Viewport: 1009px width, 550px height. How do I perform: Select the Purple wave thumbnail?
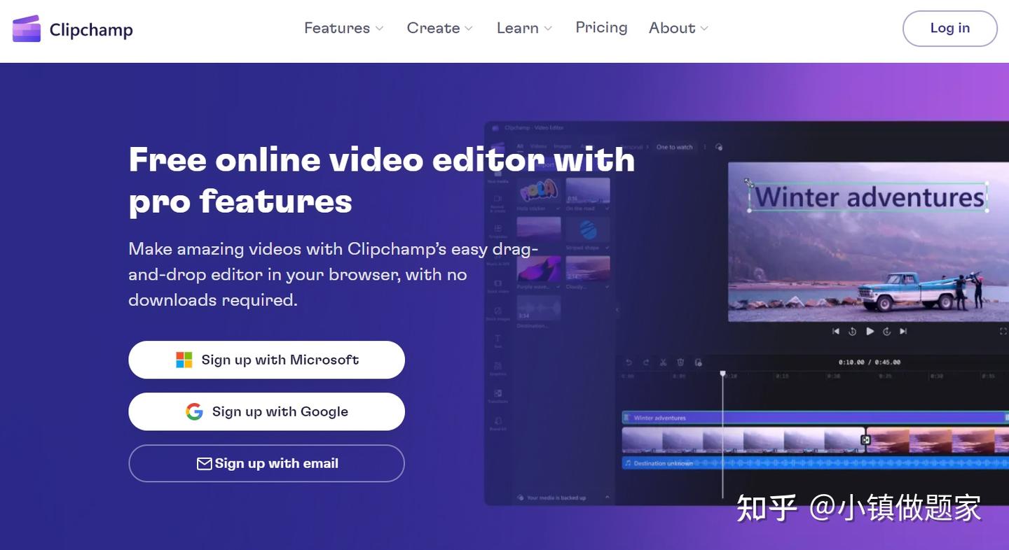click(538, 269)
